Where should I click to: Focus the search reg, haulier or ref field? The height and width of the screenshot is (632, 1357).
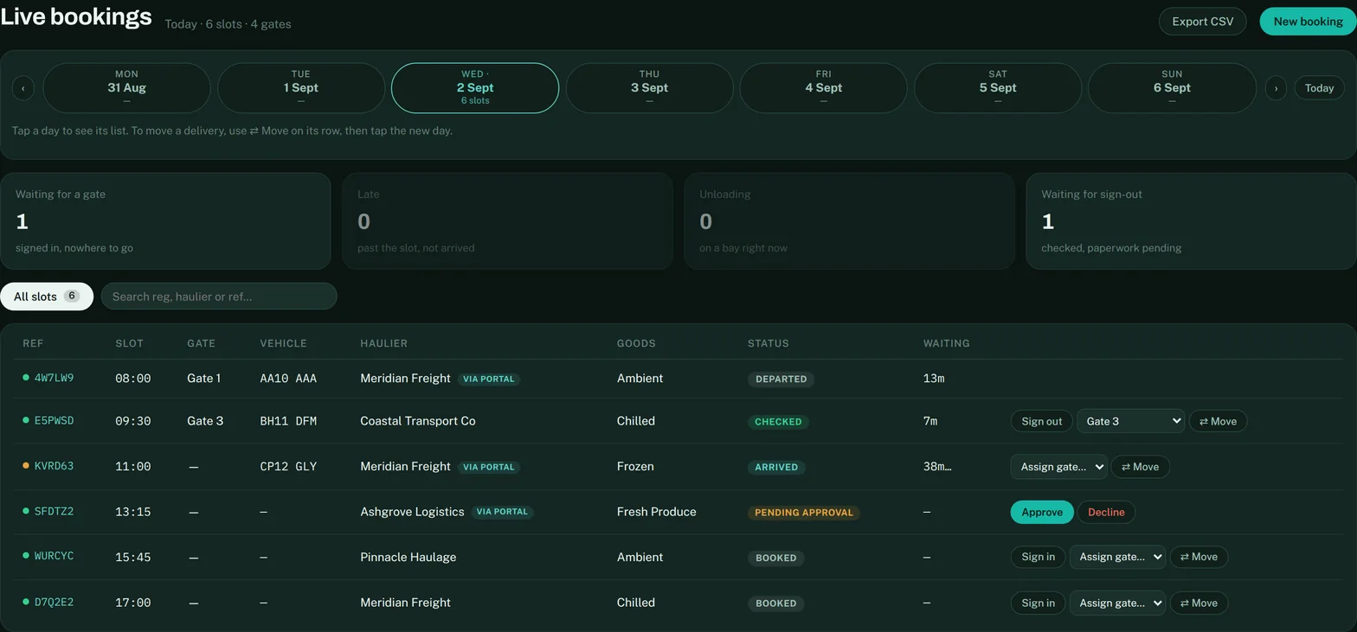(219, 297)
